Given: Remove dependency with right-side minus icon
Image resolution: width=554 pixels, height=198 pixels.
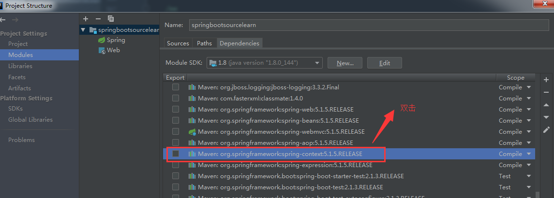Looking at the screenshot, I should click(546, 92).
